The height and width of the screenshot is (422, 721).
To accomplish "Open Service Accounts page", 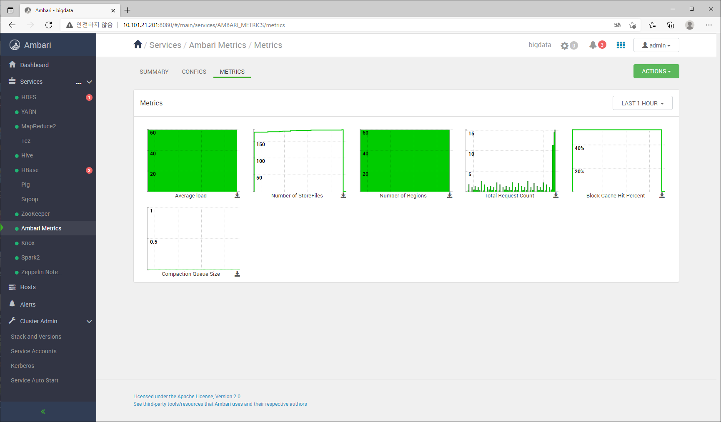I will tap(34, 351).
